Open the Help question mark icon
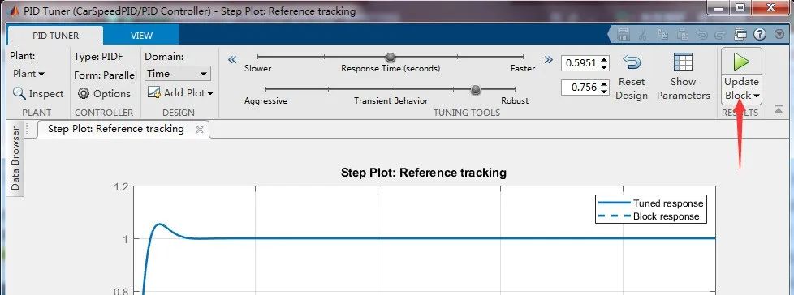This screenshot has height=295, width=794. coord(760,34)
